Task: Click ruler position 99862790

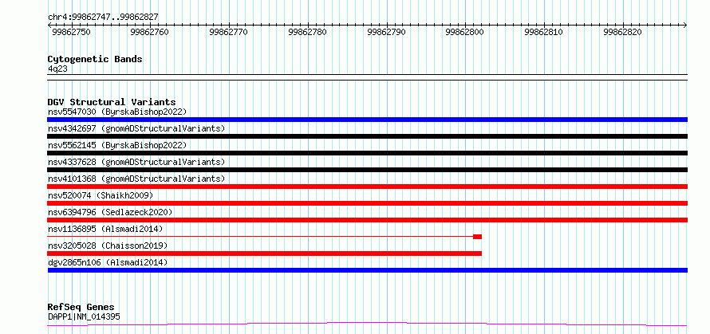Action: [386, 32]
